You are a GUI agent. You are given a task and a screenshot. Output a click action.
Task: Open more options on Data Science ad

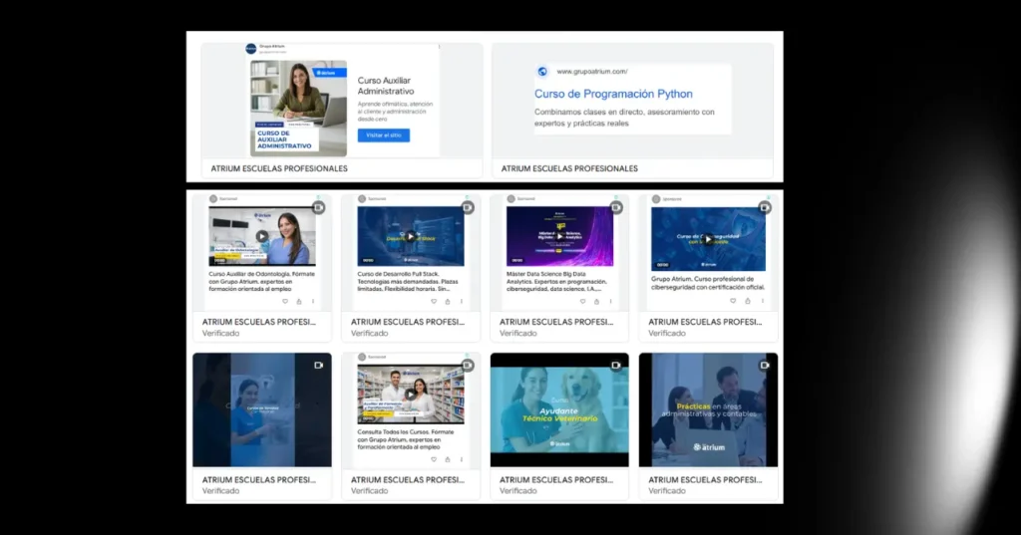pos(611,301)
